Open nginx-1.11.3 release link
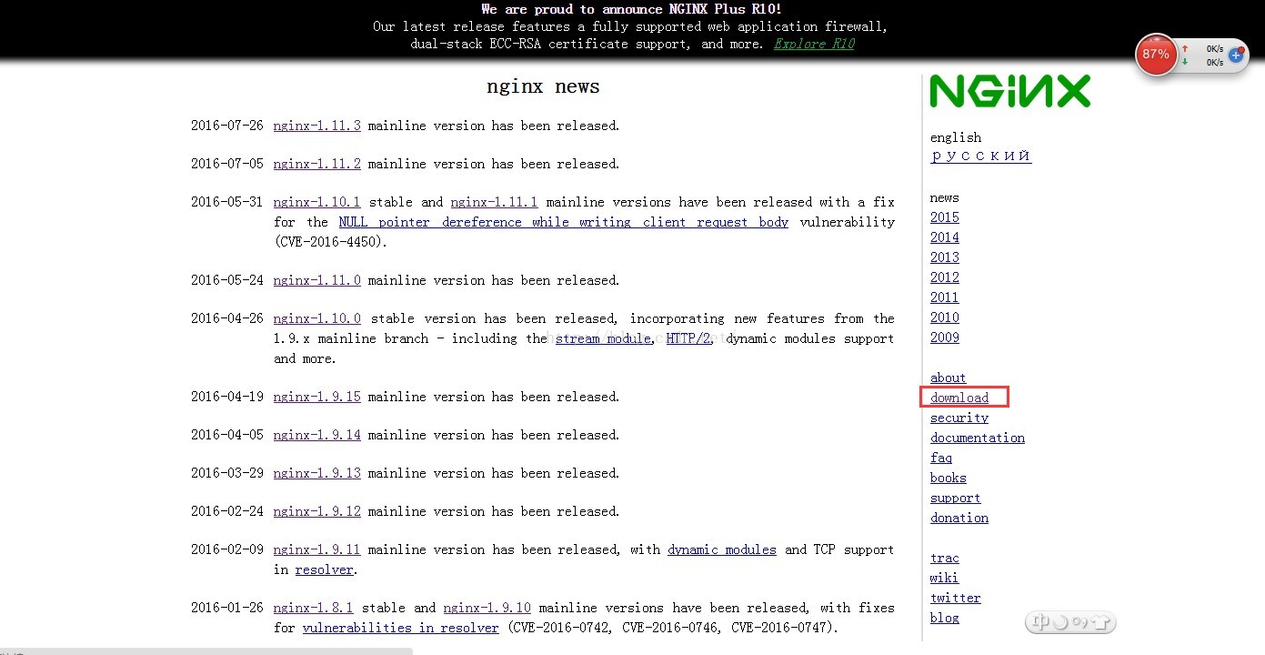Image resolution: width=1265 pixels, height=655 pixels. 316,126
